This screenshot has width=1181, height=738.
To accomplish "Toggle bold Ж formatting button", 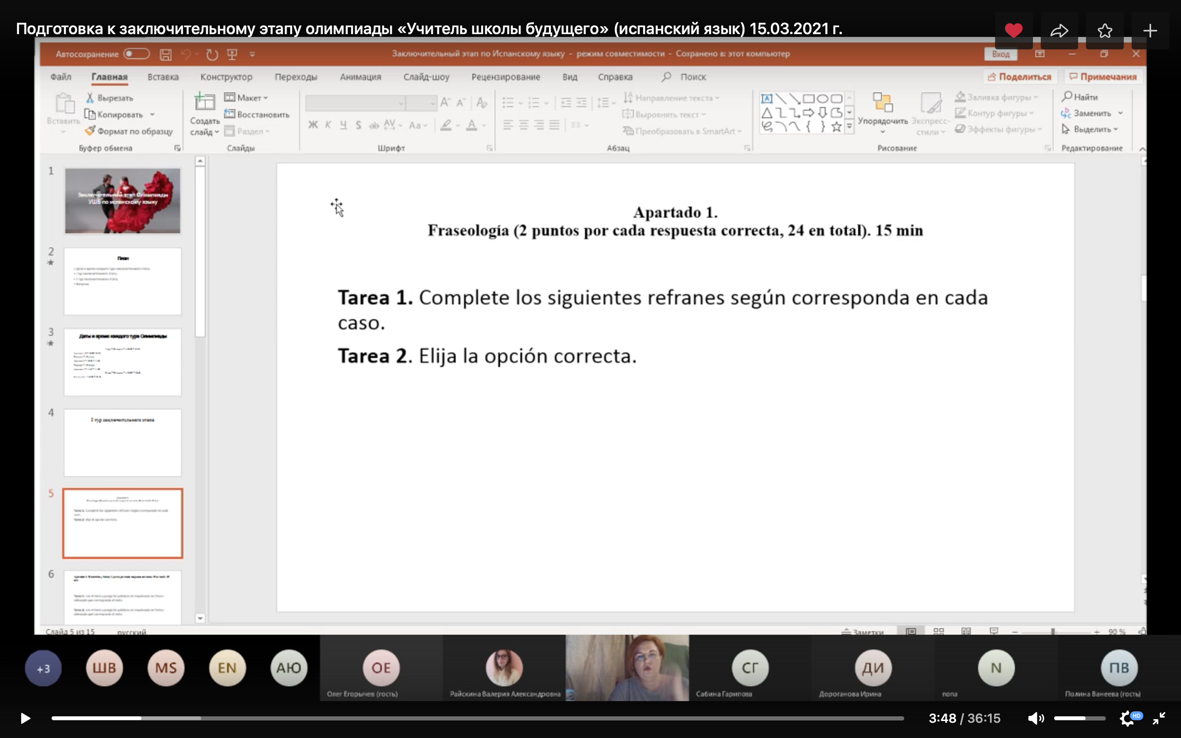I will point(313,125).
